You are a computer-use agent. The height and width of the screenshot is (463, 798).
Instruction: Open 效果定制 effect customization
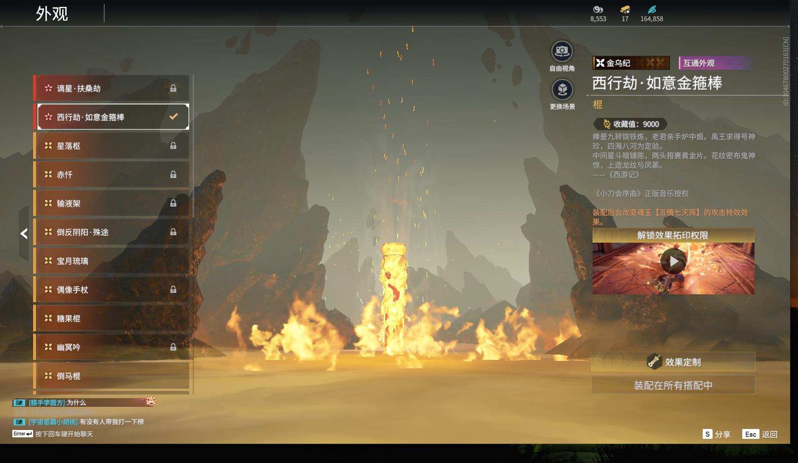click(x=674, y=362)
